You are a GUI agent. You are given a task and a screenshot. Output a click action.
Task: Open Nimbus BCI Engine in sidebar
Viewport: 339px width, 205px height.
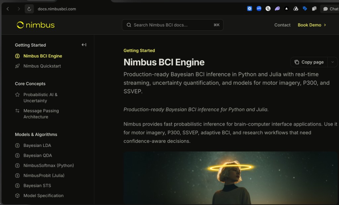tap(43, 56)
